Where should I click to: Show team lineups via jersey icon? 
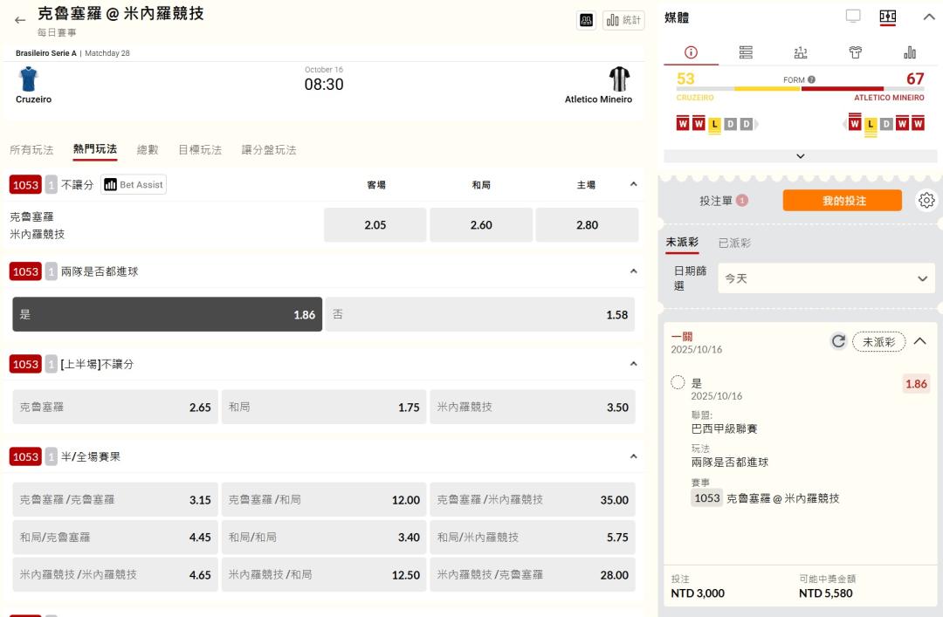click(x=856, y=53)
